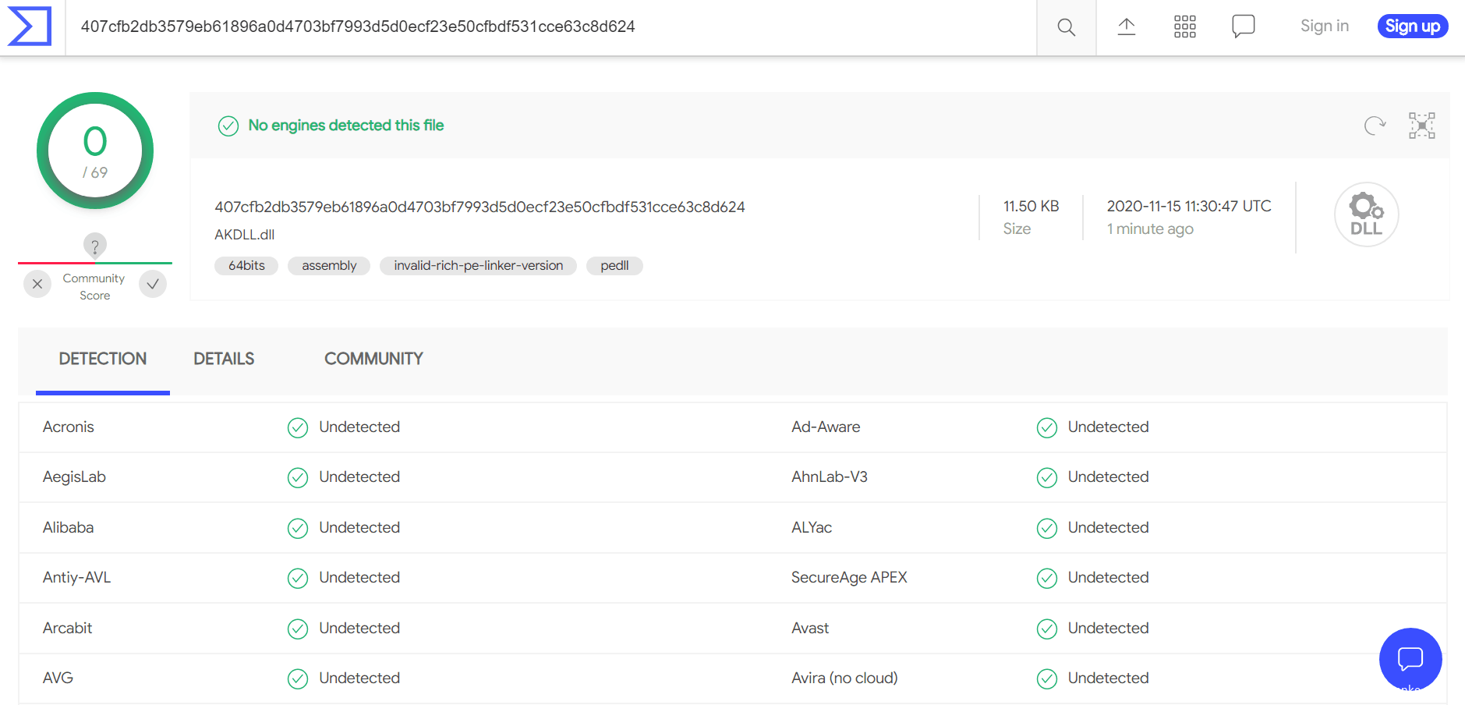Click the VirusTotal sigma logo
This screenshot has width=1465, height=705.
coord(30,27)
